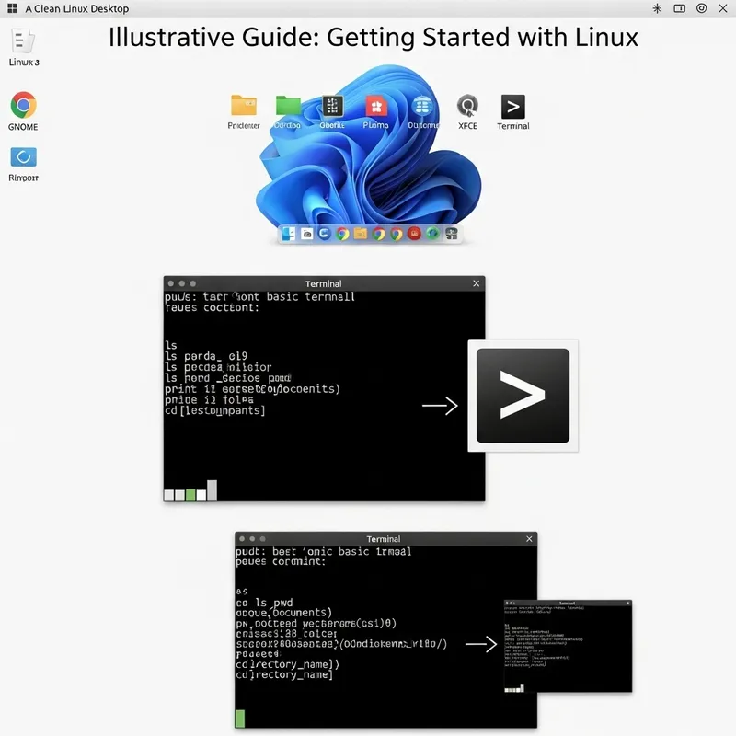Open the blue Dutanne icon

point(421,106)
